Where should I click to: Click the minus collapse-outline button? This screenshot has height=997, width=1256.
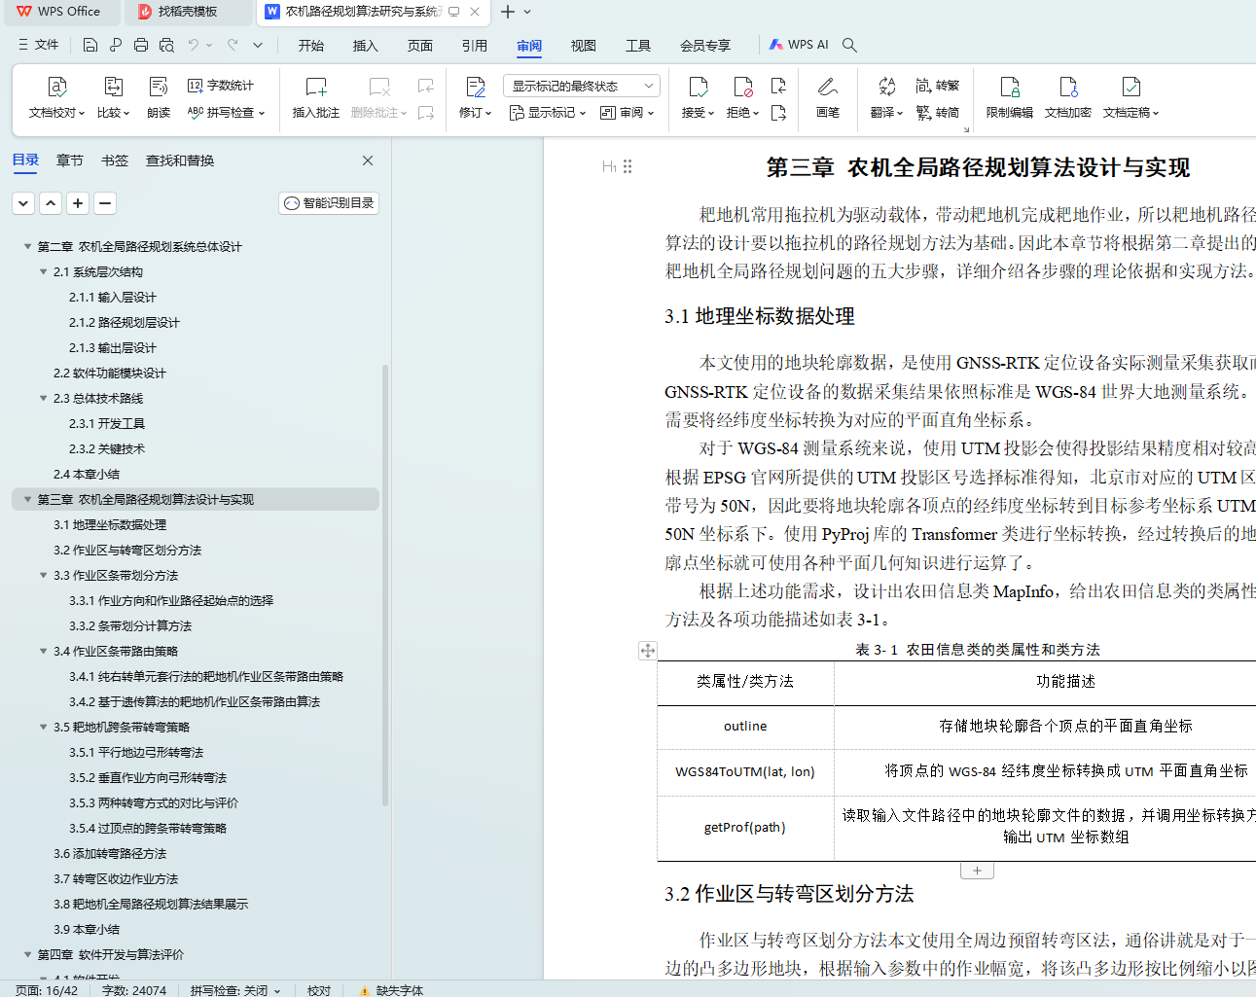[105, 202]
